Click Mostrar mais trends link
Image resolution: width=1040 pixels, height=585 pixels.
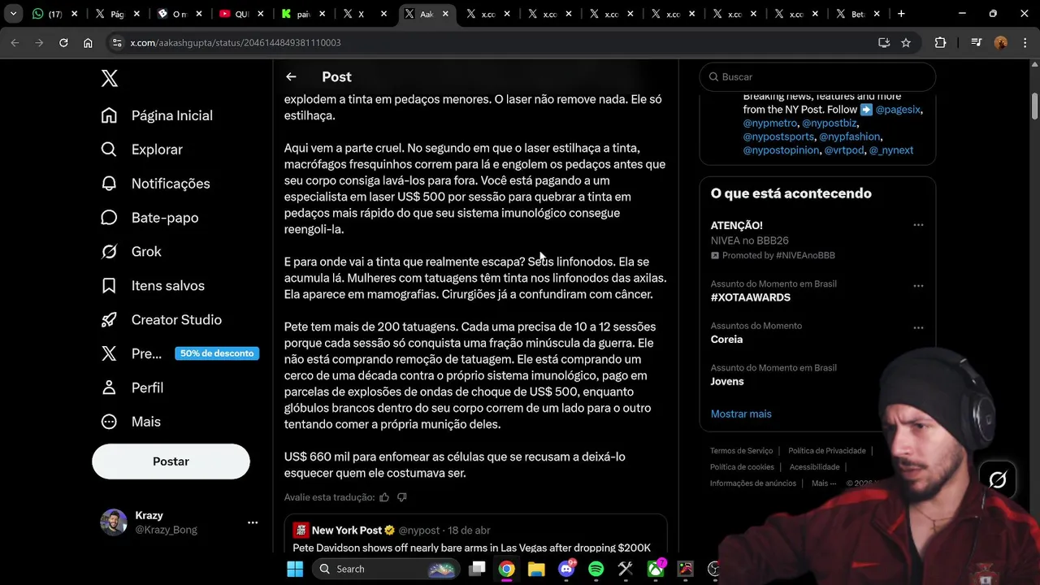(x=741, y=414)
